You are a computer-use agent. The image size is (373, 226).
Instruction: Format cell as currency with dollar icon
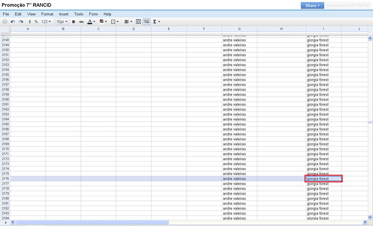(x=29, y=22)
